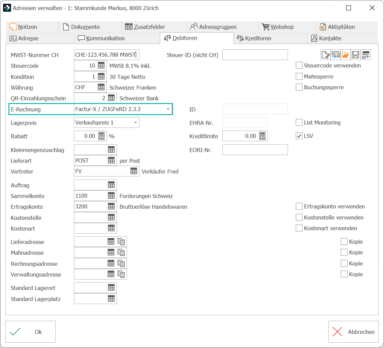Open the Ertragskonto lookup table icon
The width and height of the screenshot is (384, 348).
111,206
